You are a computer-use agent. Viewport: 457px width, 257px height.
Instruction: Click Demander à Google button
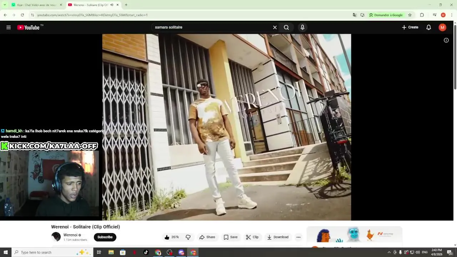(x=386, y=15)
